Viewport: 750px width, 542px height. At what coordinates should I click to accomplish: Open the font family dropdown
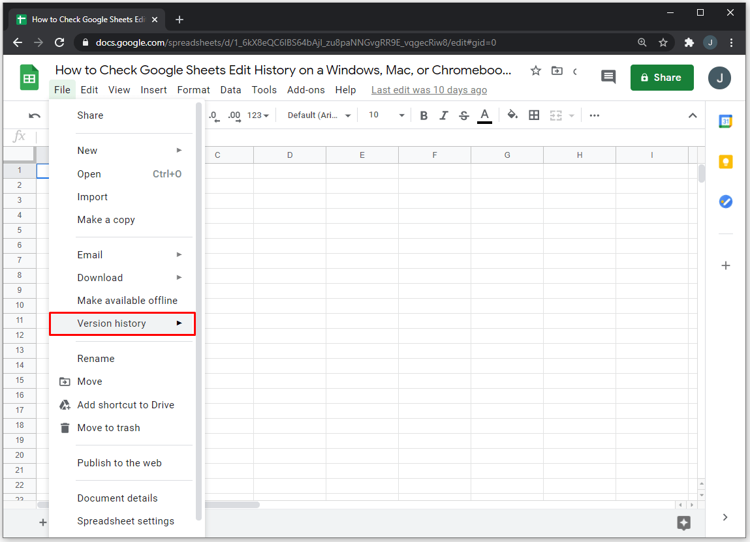319,115
